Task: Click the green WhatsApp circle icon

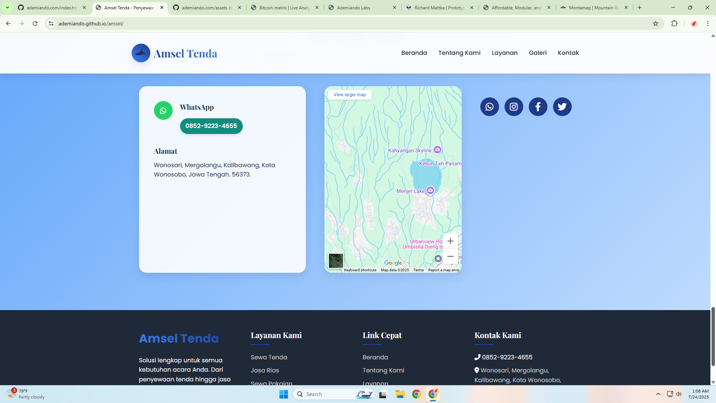Action: (x=163, y=110)
